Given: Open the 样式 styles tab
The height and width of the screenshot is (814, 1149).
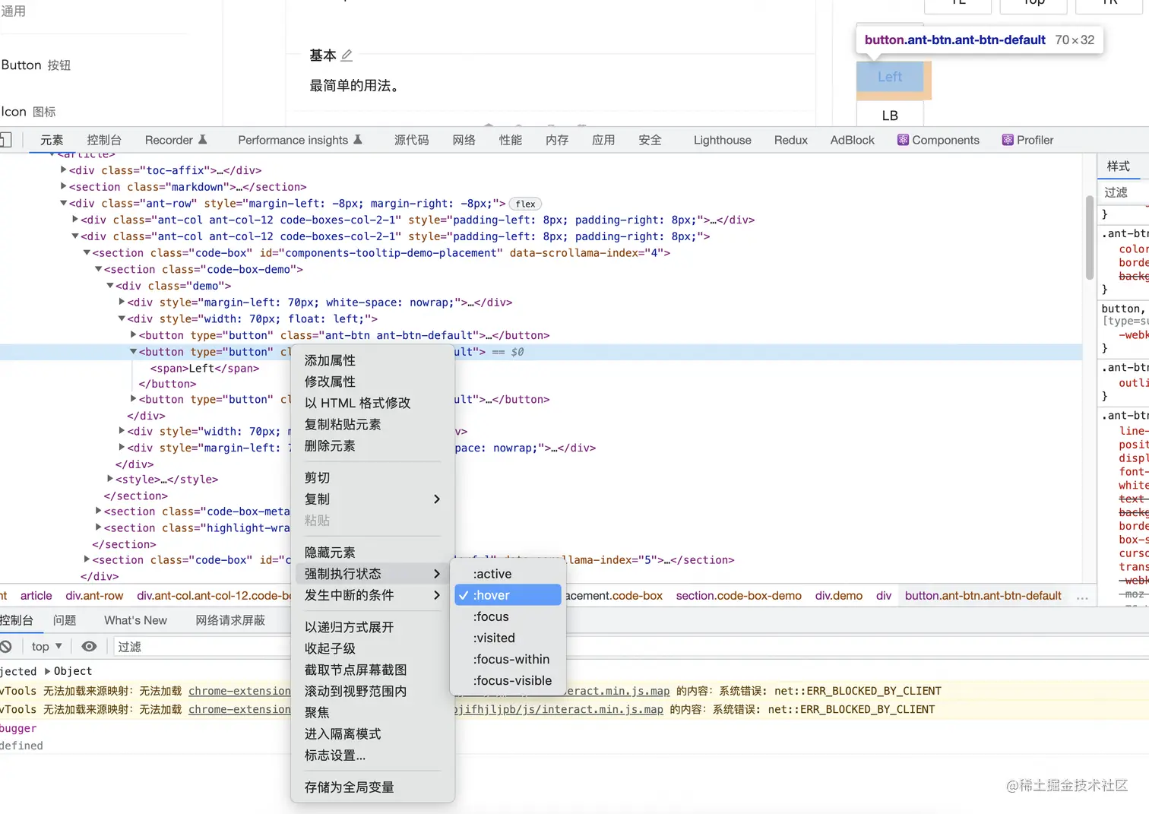Looking at the screenshot, I should coord(1118,166).
